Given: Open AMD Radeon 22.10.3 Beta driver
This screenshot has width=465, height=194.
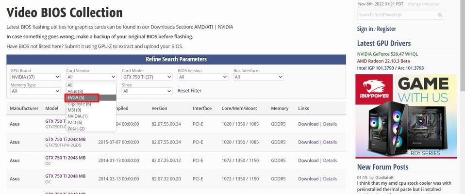Looking at the screenshot, I should 383,61.
